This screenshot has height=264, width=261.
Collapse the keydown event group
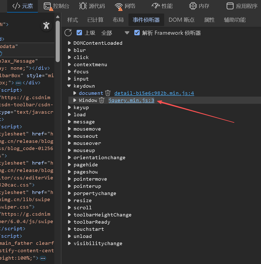[x=69, y=86]
